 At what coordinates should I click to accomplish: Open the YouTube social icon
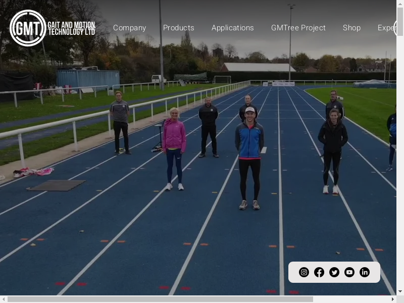click(349, 272)
